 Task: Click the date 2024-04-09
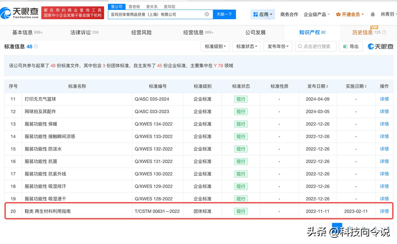click(x=318, y=99)
